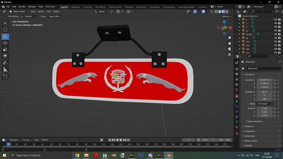The height and width of the screenshot is (159, 283).
Task: Open the Physics properties tab
Action: [237, 112]
